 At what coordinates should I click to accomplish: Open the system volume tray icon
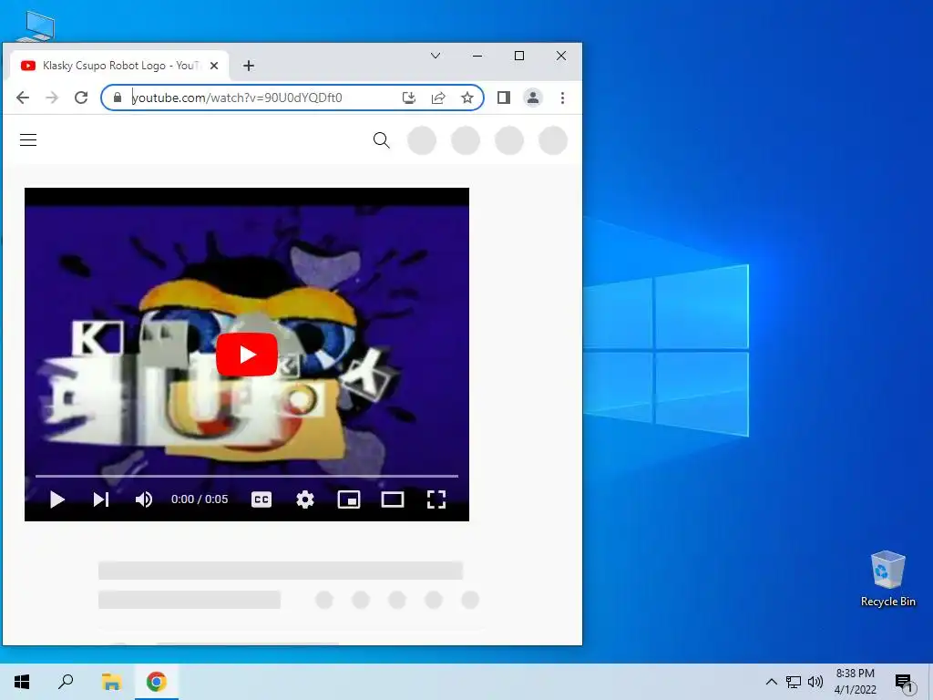click(815, 682)
